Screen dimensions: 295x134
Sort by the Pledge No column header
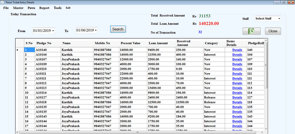coord(48,43)
